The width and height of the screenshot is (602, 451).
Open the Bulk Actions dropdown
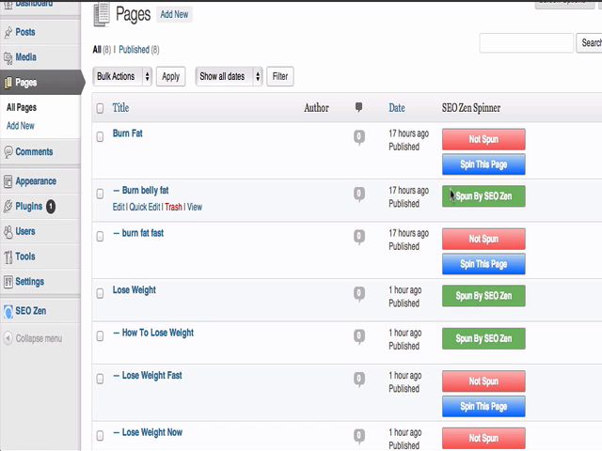coord(122,76)
